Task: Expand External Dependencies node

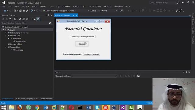Action: (x=6, y=33)
